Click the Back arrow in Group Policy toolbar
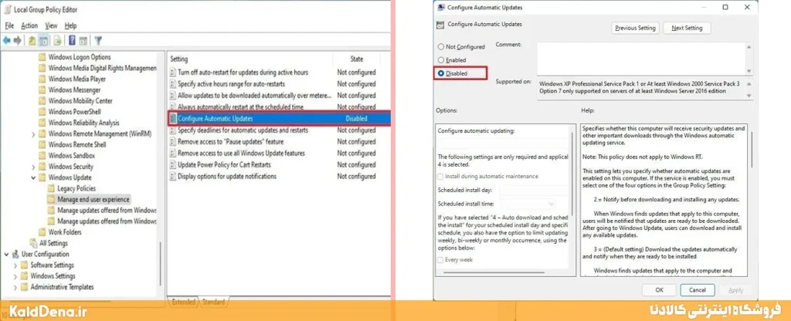Screen dimensions: 791x321 (6, 40)
